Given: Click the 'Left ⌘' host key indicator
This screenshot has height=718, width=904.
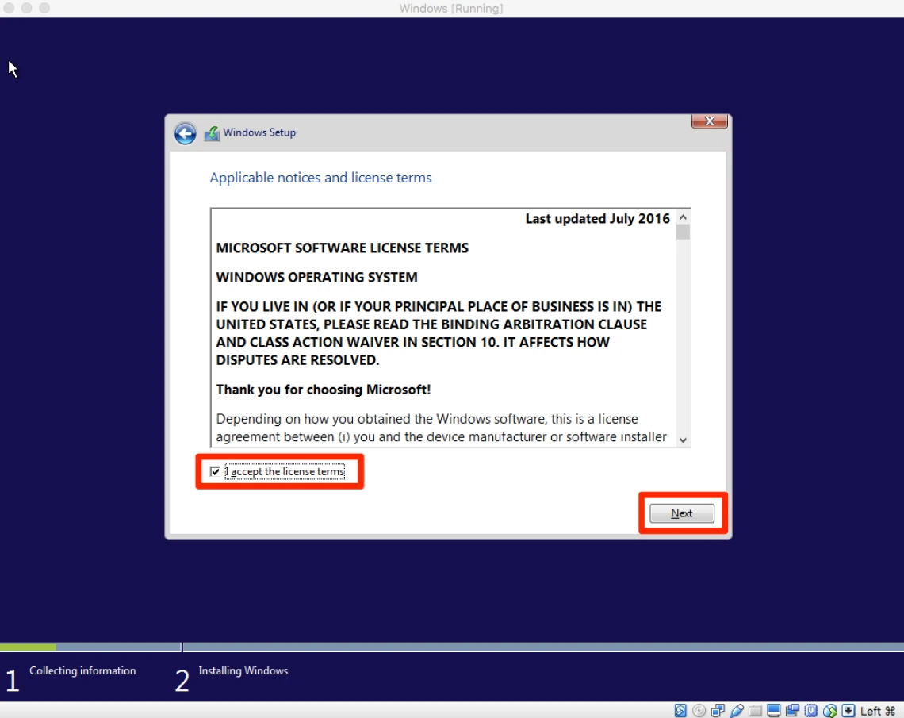Looking at the screenshot, I should [878, 711].
